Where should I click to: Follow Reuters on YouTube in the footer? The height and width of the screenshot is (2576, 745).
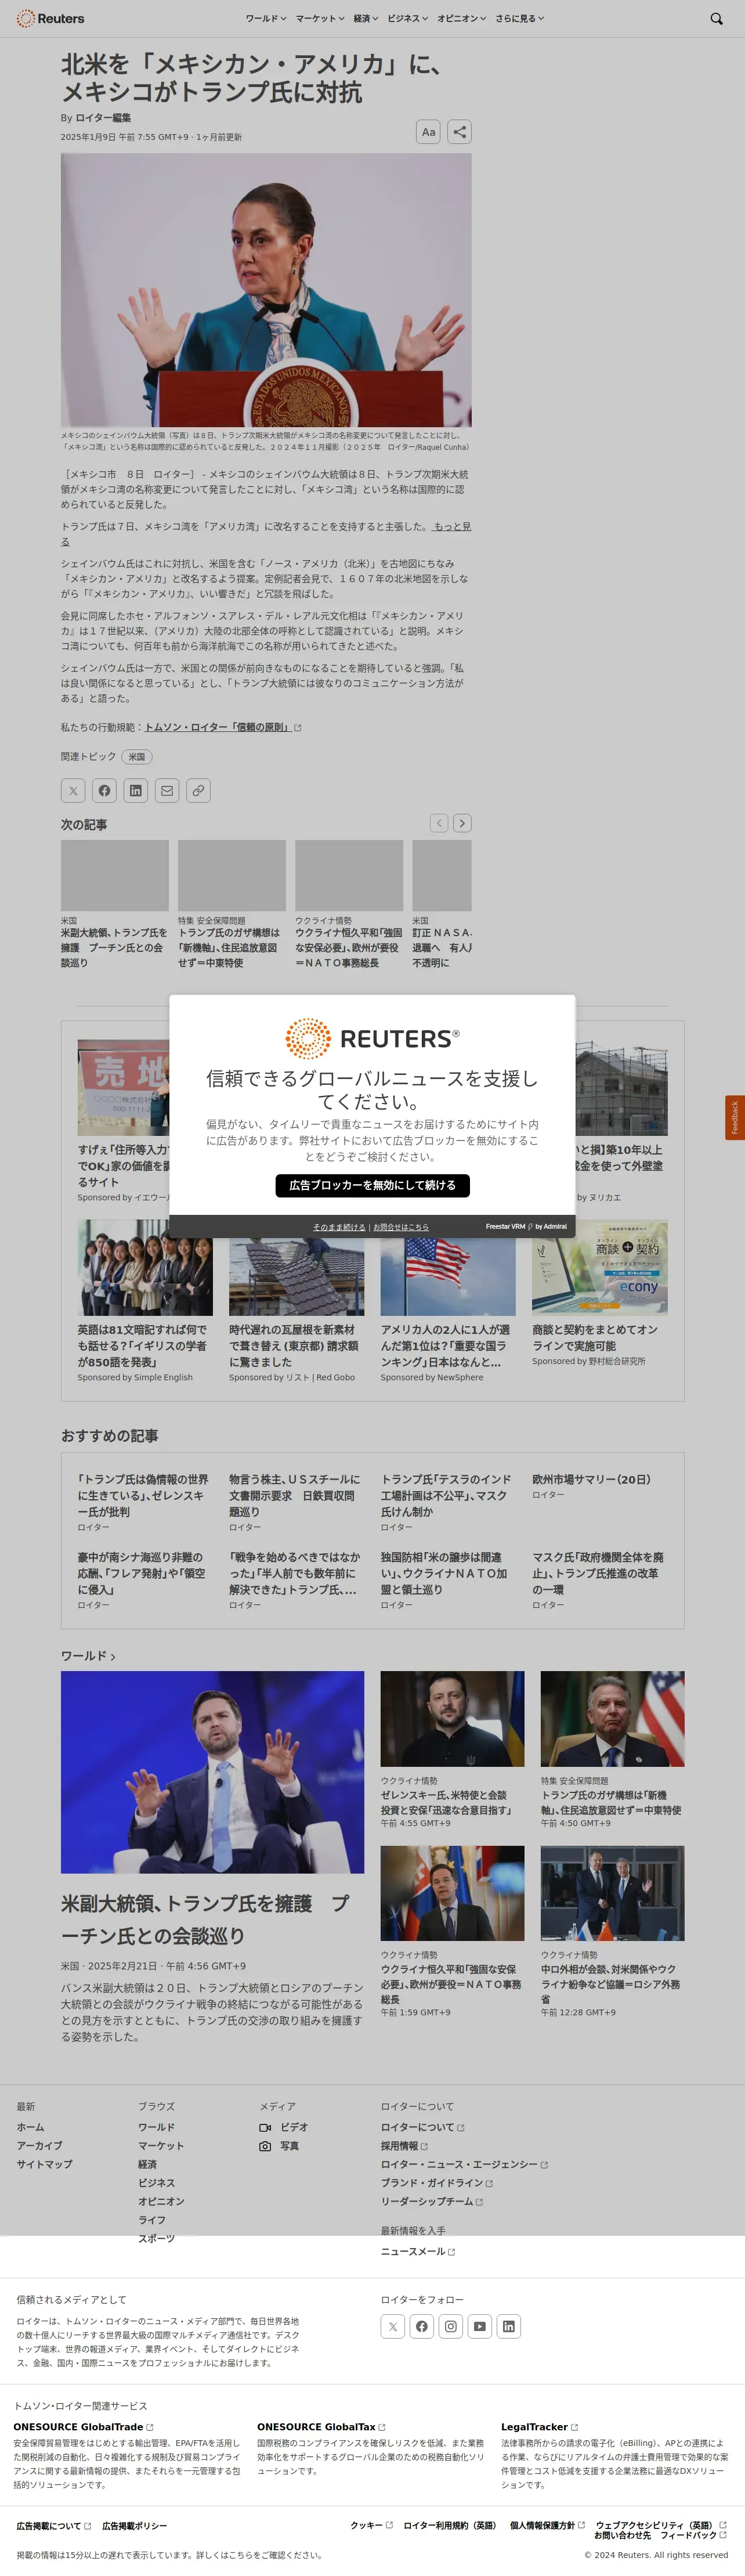[x=480, y=2326]
